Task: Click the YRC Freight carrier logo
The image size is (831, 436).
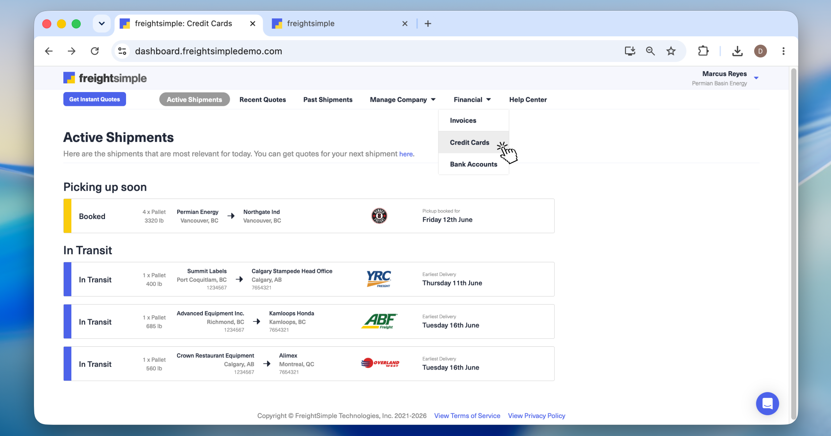Action: point(379,279)
